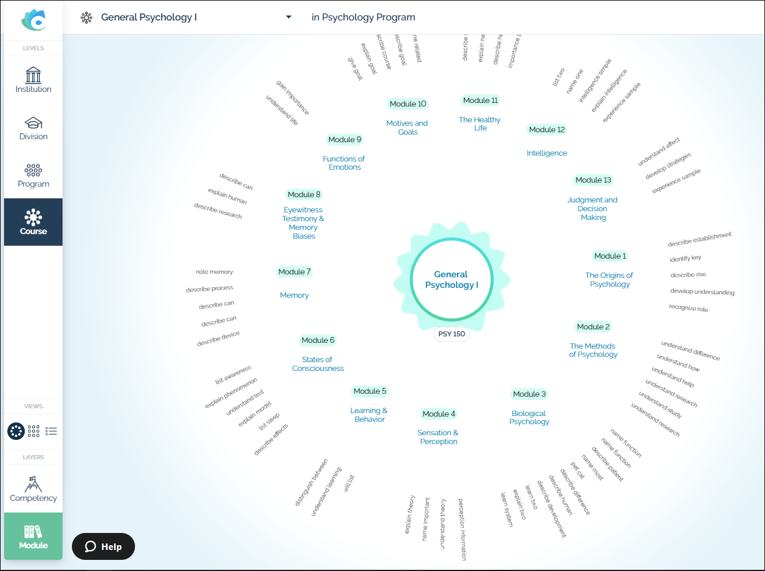Toggle the Module layer
Screen dimensions: 765x571
[x=33, y=536]
